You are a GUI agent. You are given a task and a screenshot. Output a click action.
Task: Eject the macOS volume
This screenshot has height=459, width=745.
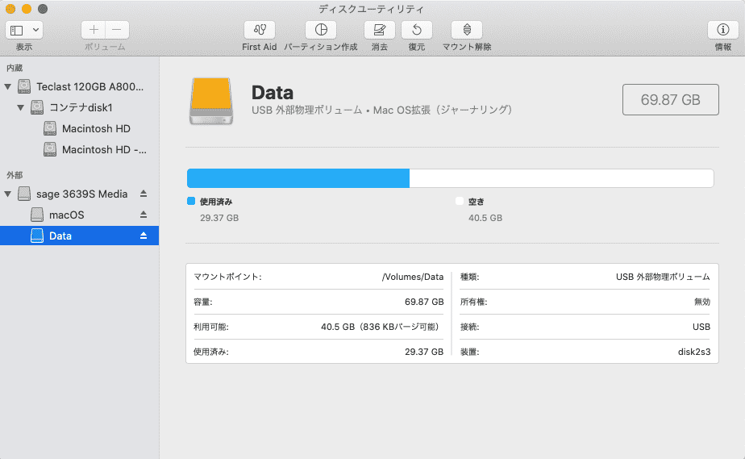[x=144, y=215]
